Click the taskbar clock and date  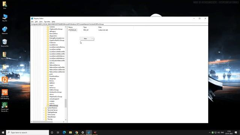tap(229, 132)
